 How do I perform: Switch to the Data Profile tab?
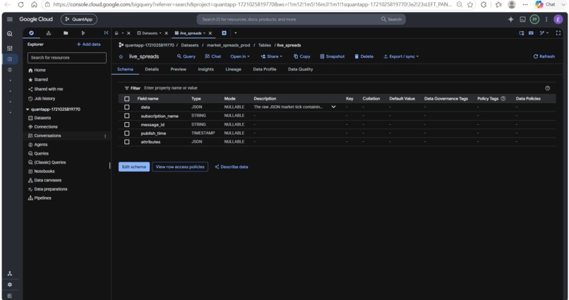(x=265, y=69)
